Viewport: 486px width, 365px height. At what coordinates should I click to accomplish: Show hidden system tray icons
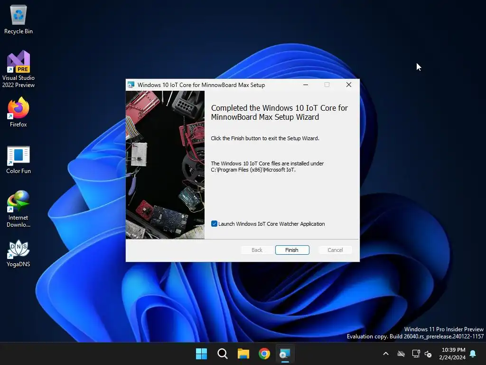point(386,354)
